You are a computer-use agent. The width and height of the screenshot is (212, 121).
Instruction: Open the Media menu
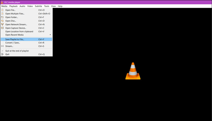[4, 6]
